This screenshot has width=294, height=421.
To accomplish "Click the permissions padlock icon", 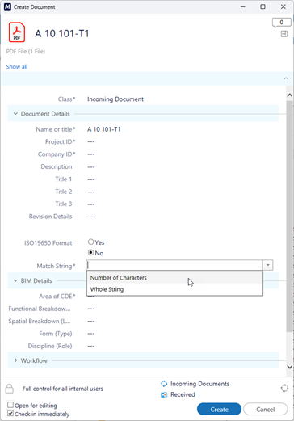I will [x=10, y=389].
